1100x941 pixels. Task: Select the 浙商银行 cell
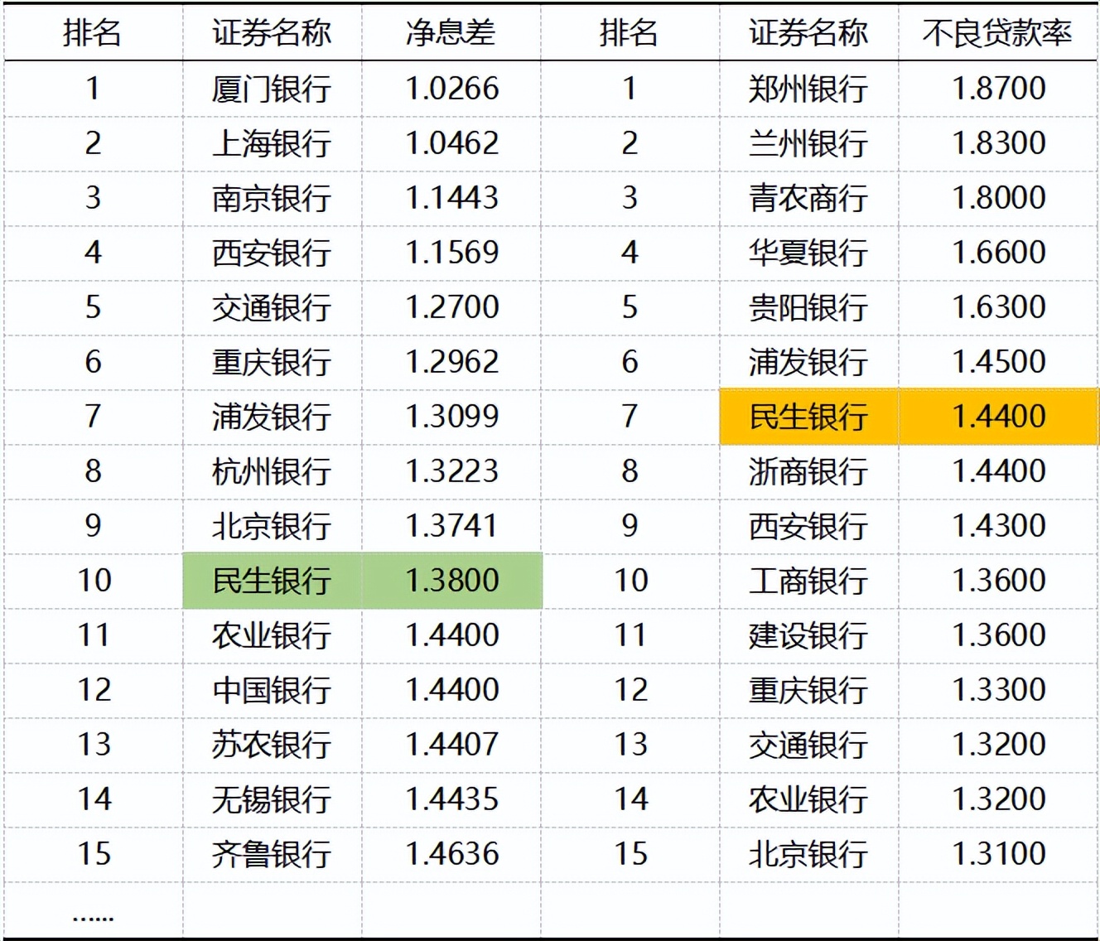(x=808, y=470)
